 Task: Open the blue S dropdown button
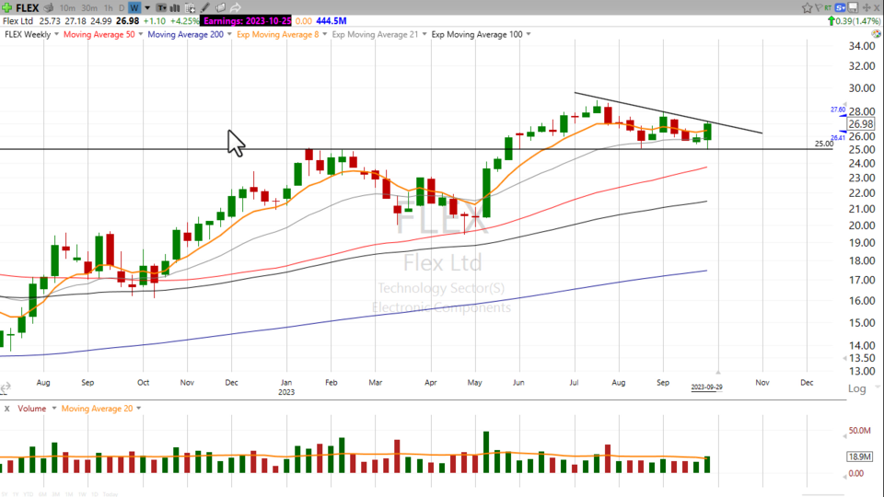pyautogui.click(x=841, y=8)
